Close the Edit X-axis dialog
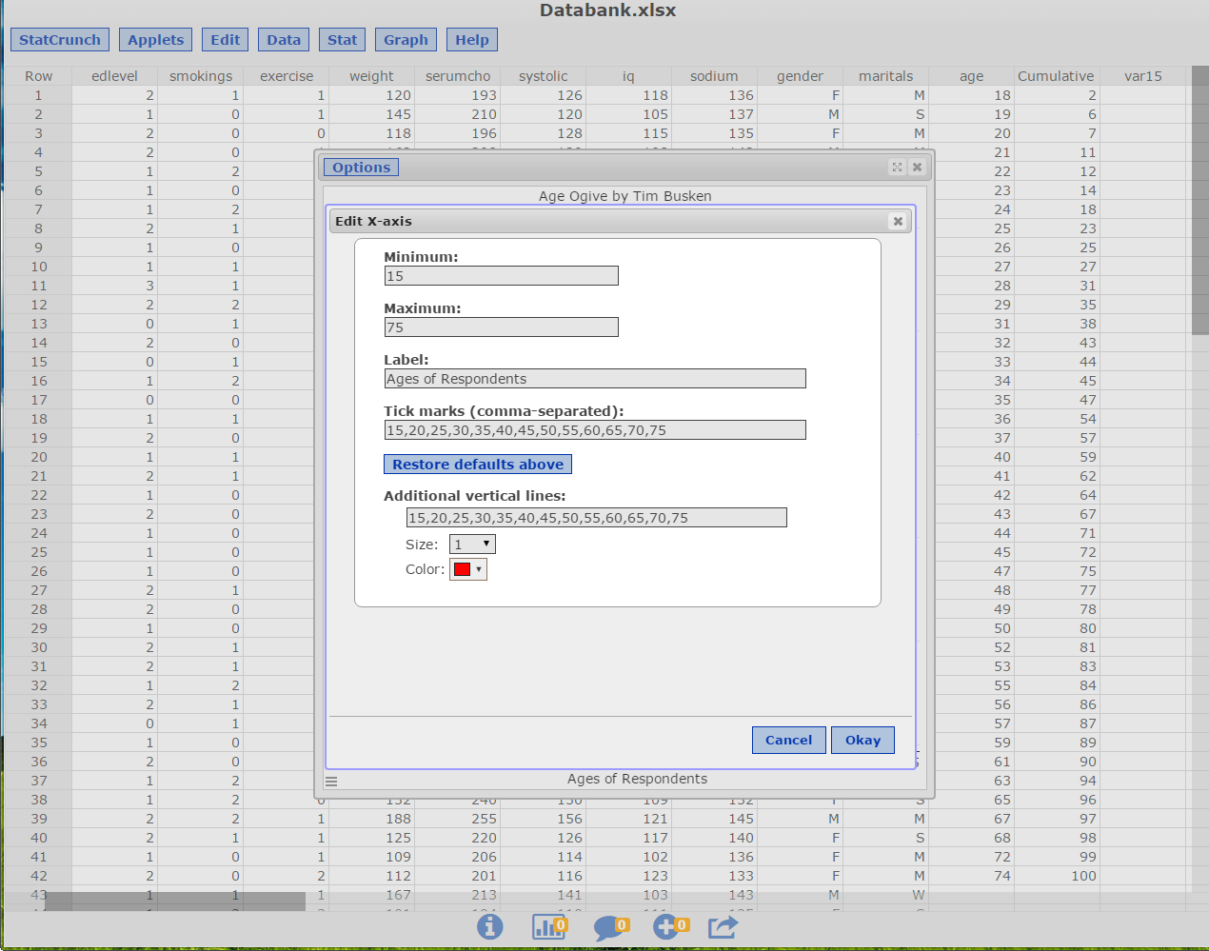The image size is (1209, 951). [x=898, y=221]
